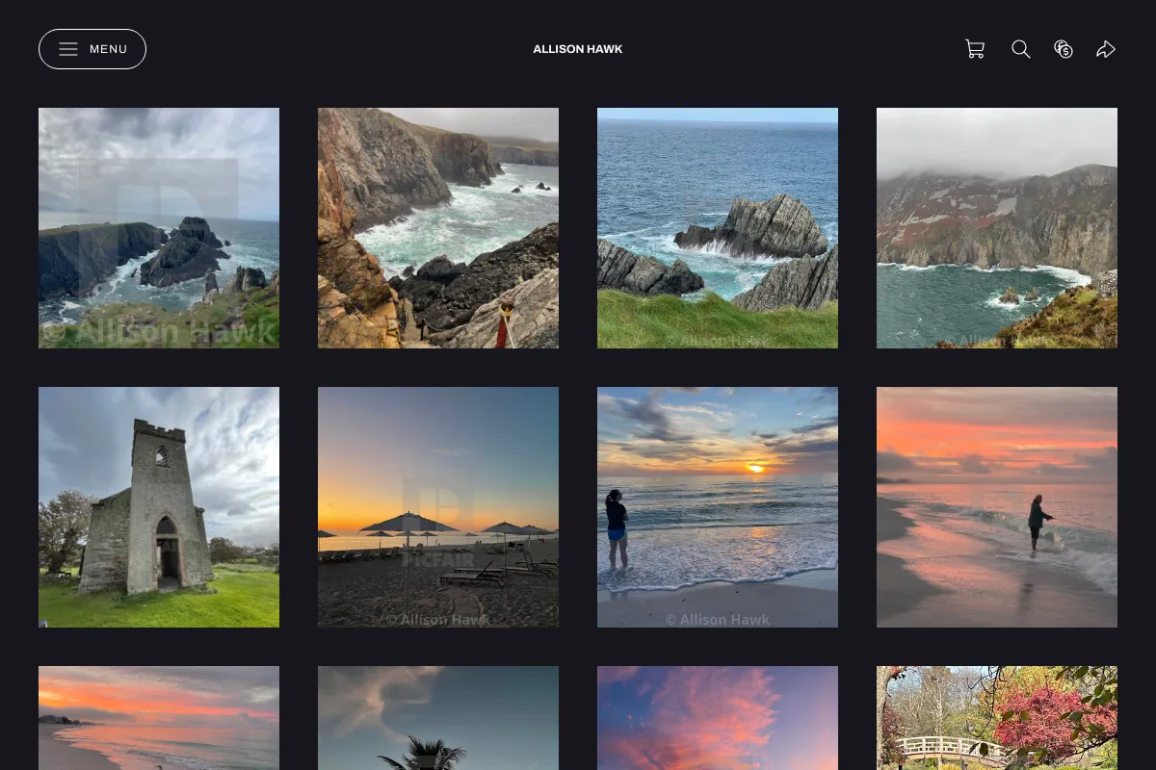This screenshot has height=770, width=1156.
Task: Open the stone church tower photo
Action: pyautogui.click(x=159, y=507)
